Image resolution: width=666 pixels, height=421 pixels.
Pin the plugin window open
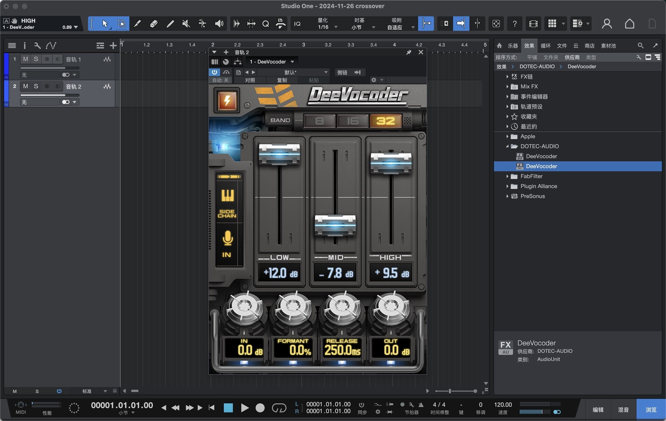pos(409,52)
